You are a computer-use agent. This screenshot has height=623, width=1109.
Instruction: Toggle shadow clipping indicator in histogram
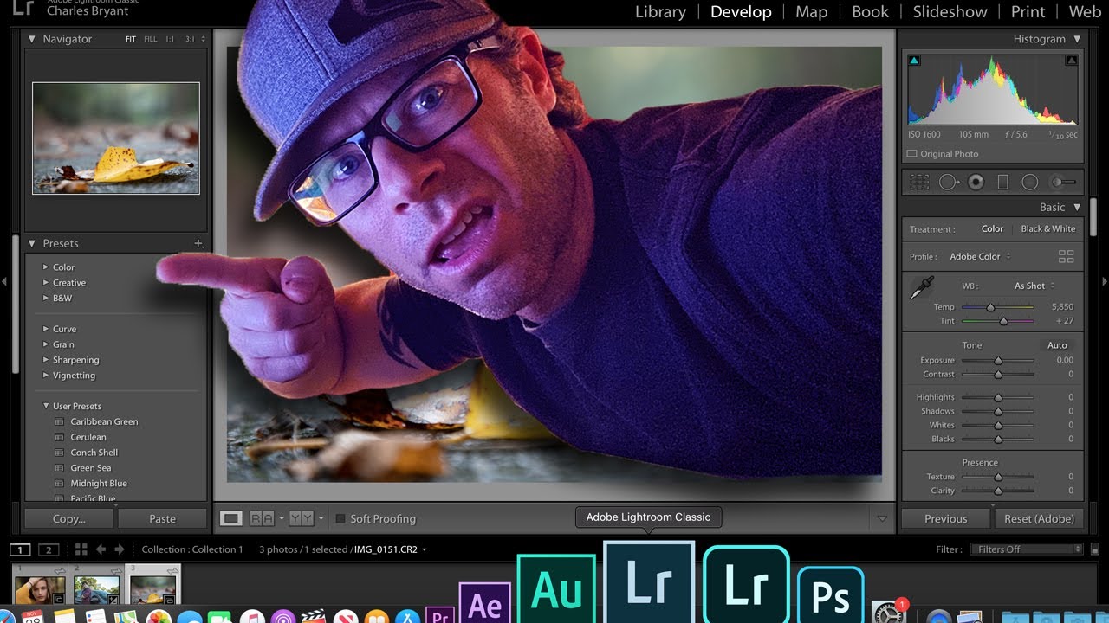pos(914,61)
